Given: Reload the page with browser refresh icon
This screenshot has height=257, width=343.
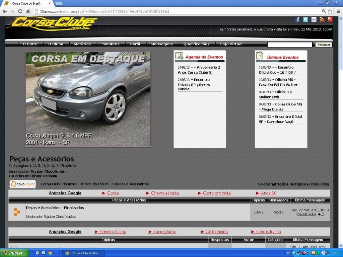Looking at the screenshot, I should click(x=20, y=11).
